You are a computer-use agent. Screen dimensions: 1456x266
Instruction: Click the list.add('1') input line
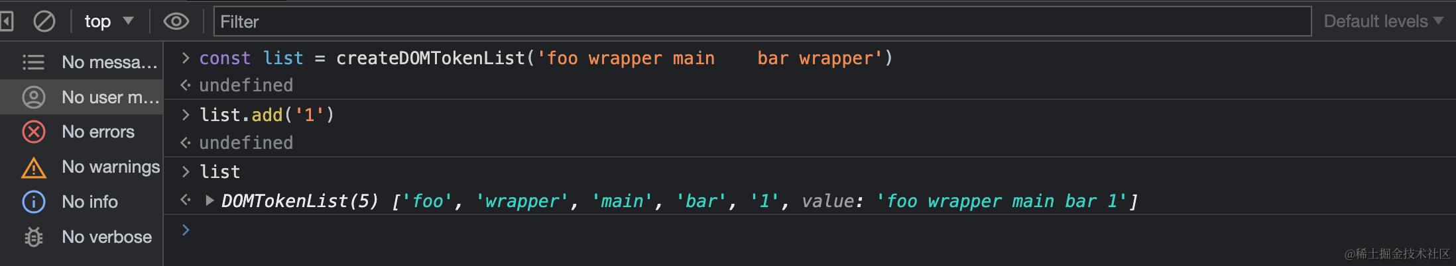coord(267,115)
